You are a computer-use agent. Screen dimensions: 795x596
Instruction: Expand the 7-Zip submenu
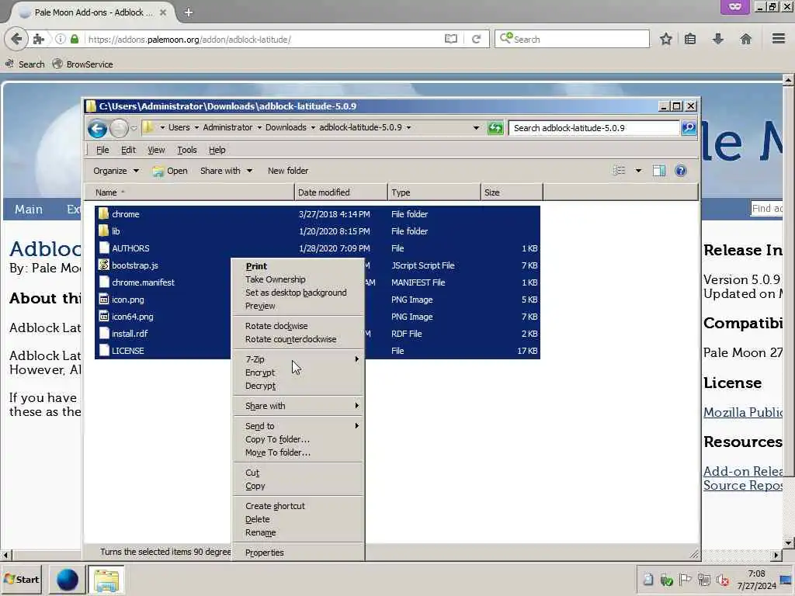298,359
